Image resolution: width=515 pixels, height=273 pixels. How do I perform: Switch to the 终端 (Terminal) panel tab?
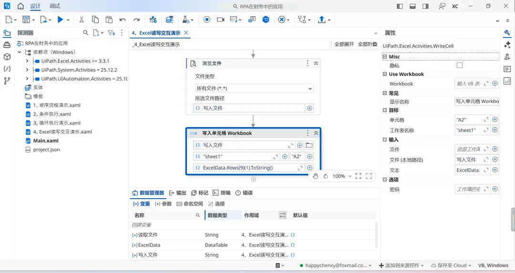[x=222, y=193]
